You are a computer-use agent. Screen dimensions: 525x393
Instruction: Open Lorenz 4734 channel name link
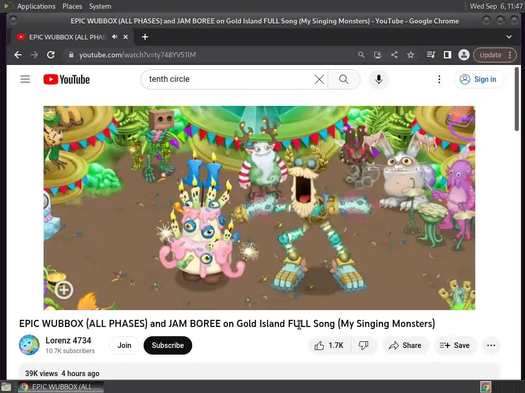coord(68,340)
